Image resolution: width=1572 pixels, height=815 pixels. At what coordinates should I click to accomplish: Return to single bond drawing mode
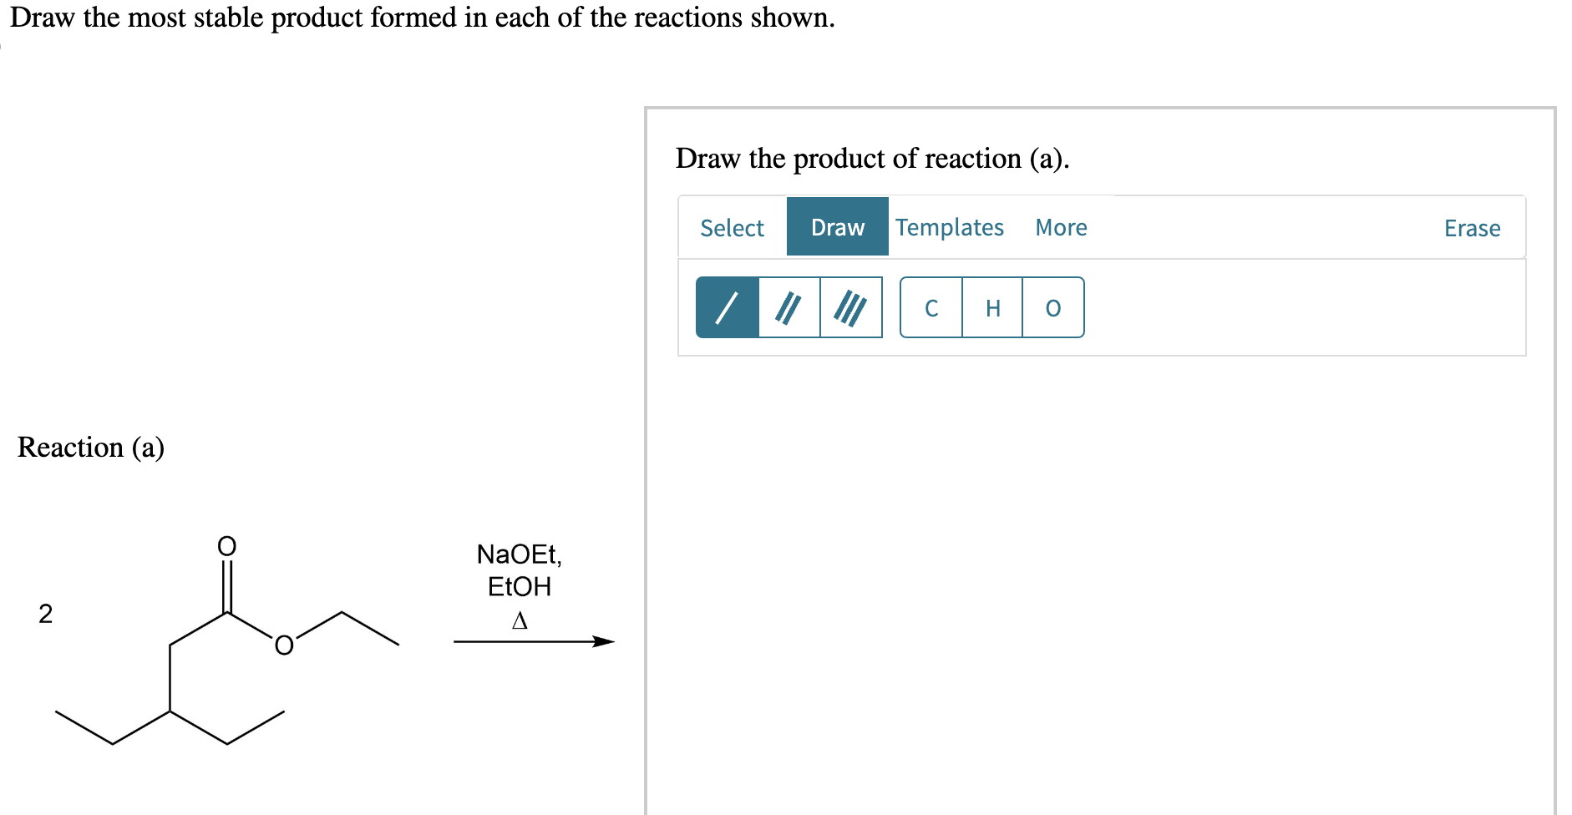(x=726, y=308)
